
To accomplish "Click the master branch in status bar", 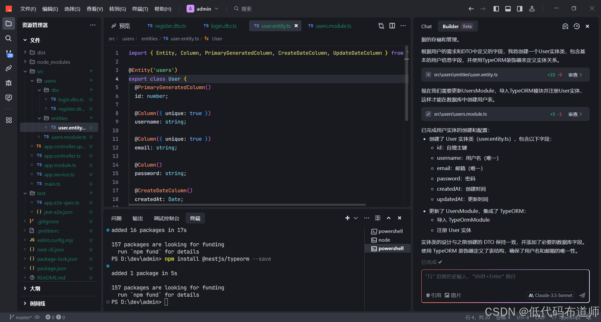I will coord(20,317).
